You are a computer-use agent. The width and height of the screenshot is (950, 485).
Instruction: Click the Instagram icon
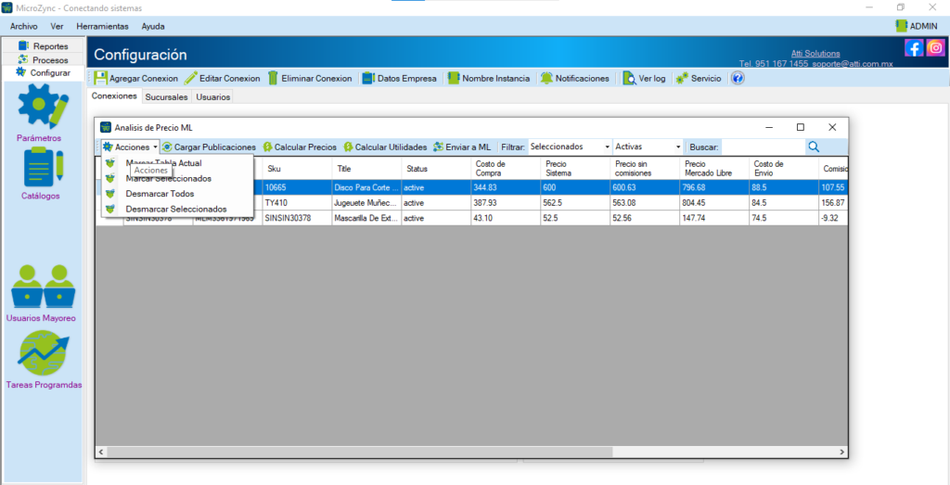coord(935,48)
